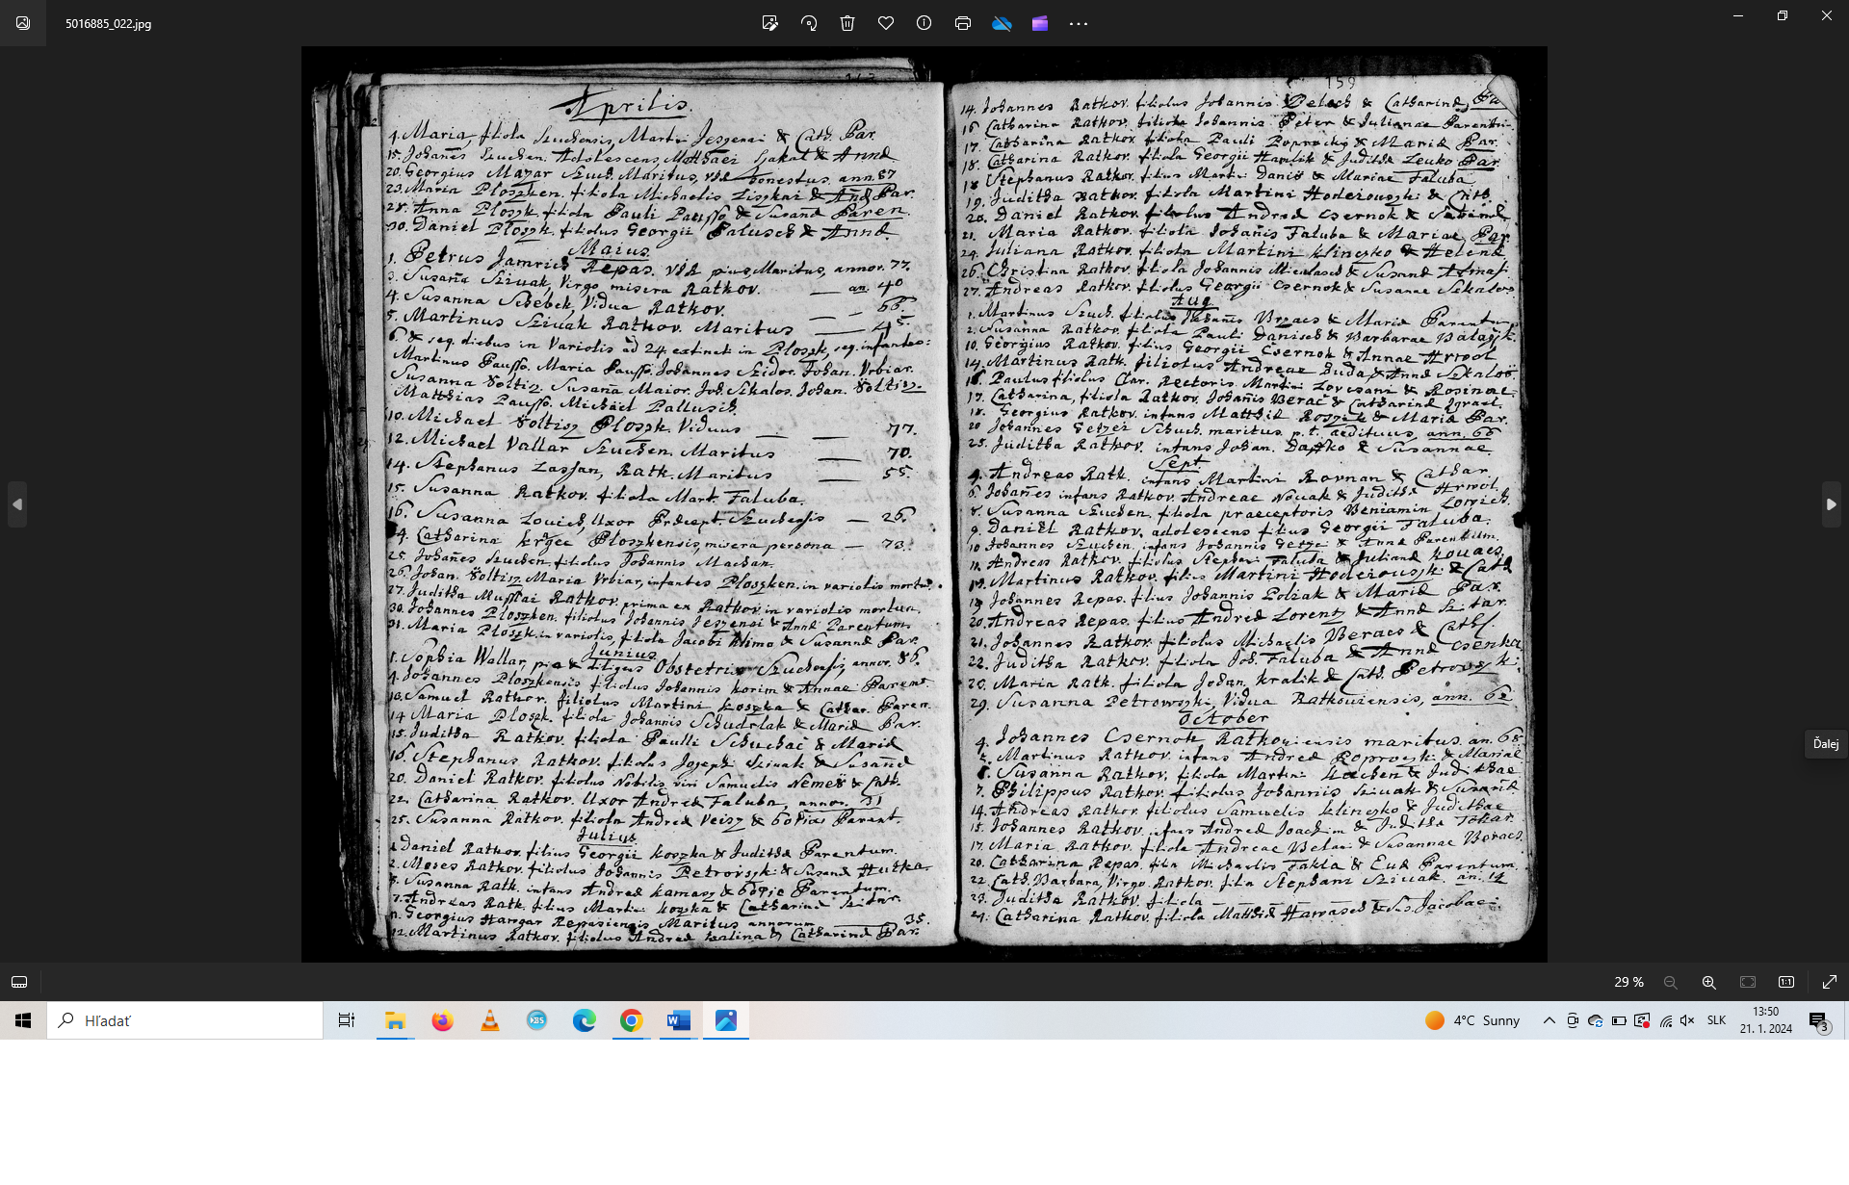Expand hidden system tray icons chevron
Image resolution: width=1849 pixels, height=1185 pixels.
(x=1549, y=1020)
